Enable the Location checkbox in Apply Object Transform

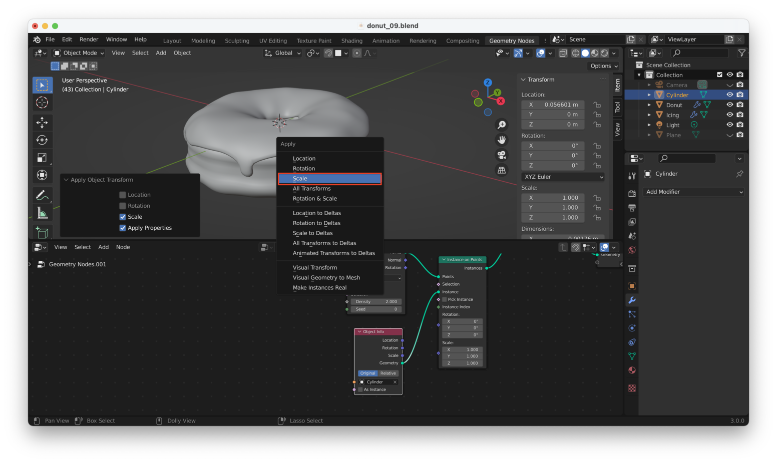click(x=123, y=195)
